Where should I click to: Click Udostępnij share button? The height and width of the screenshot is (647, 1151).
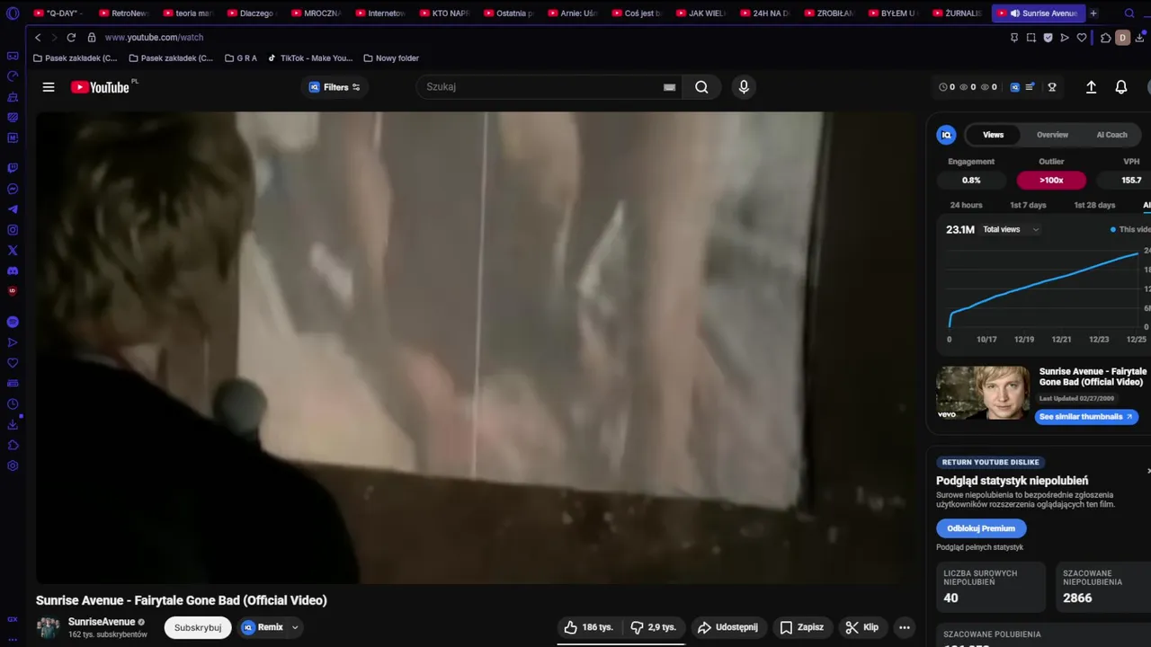tap(728, 627)
